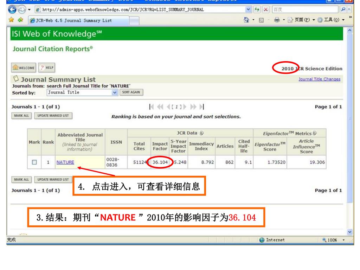Image resolution: width=360 pixels, height=270 pixels.
Task: Click the Home icon in the command bar
Action: click(x=246, y=20)
